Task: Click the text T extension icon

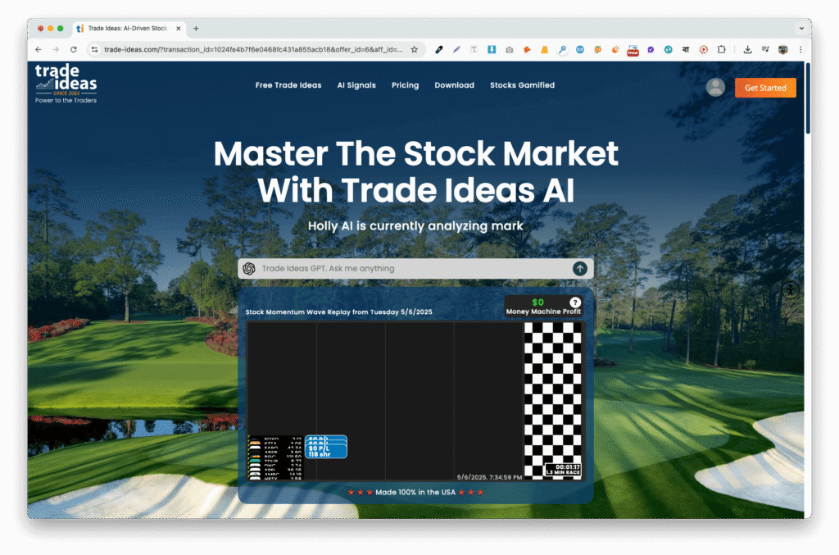Action: click(474, 50)
